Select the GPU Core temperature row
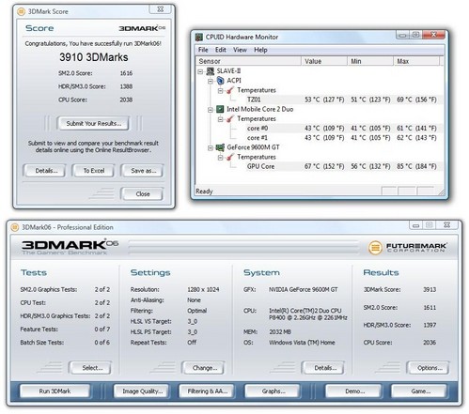 point(320,166)
